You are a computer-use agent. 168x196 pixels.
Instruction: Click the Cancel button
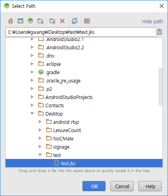pyautogui.click(x=122, y=186)
